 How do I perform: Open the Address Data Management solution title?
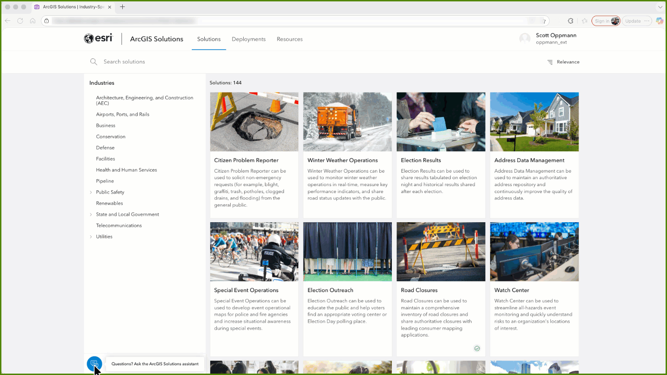point(529,160)
